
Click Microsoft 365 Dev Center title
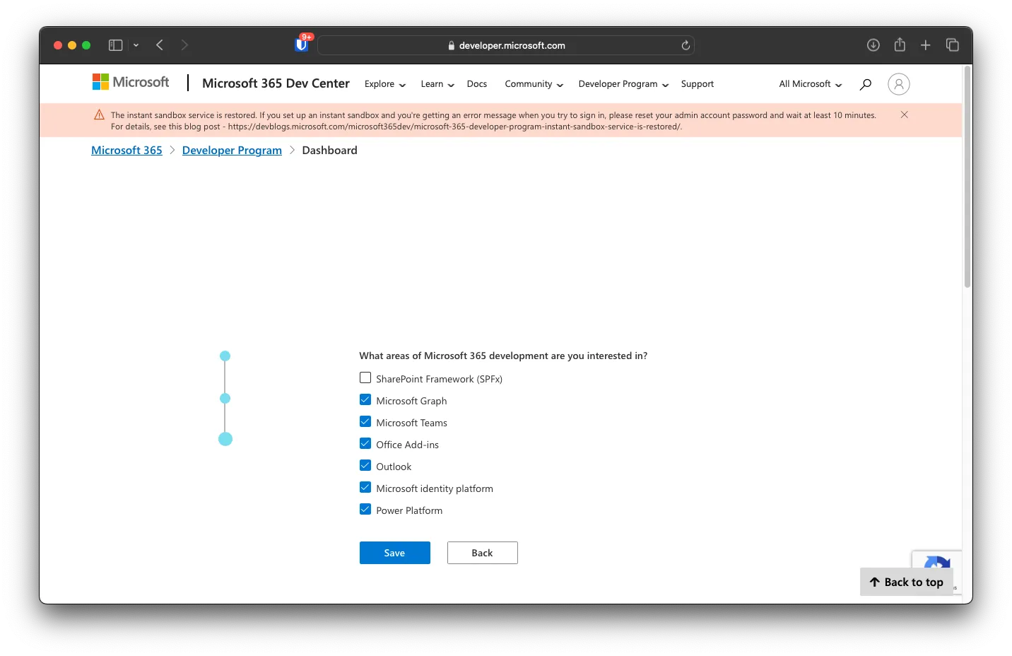point(276,83)
